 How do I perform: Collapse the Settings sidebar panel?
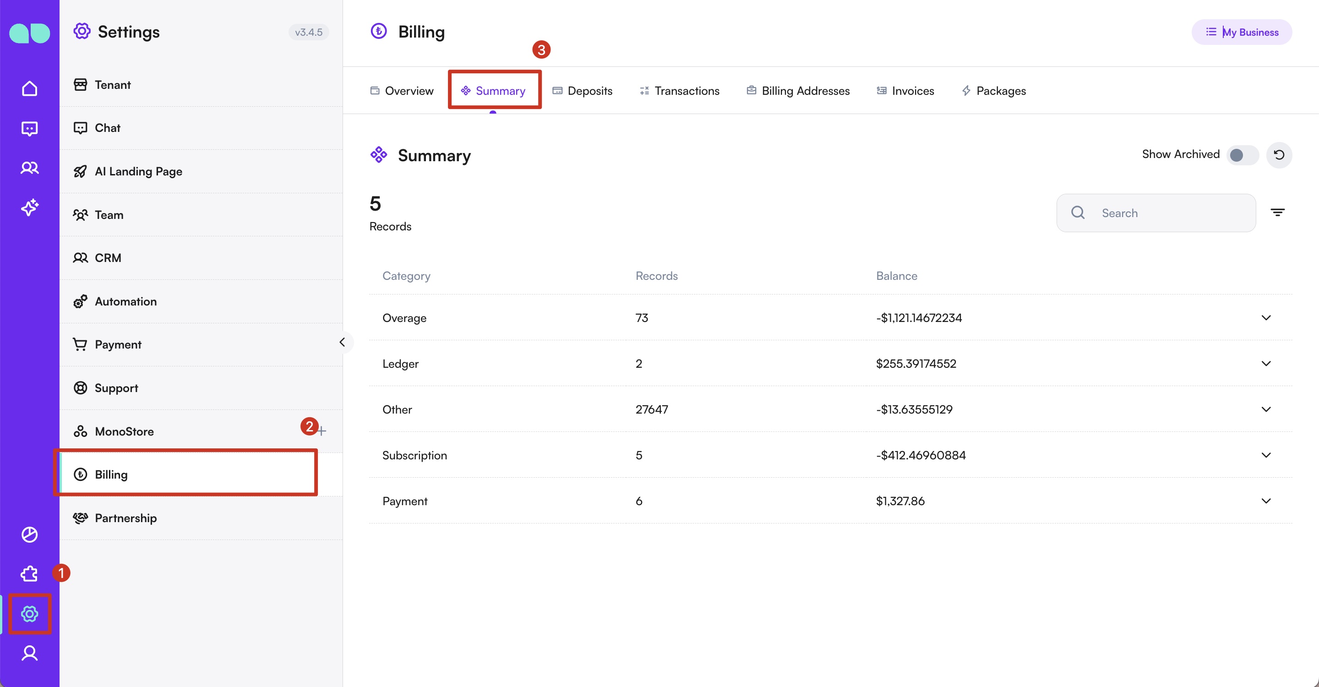342,343
